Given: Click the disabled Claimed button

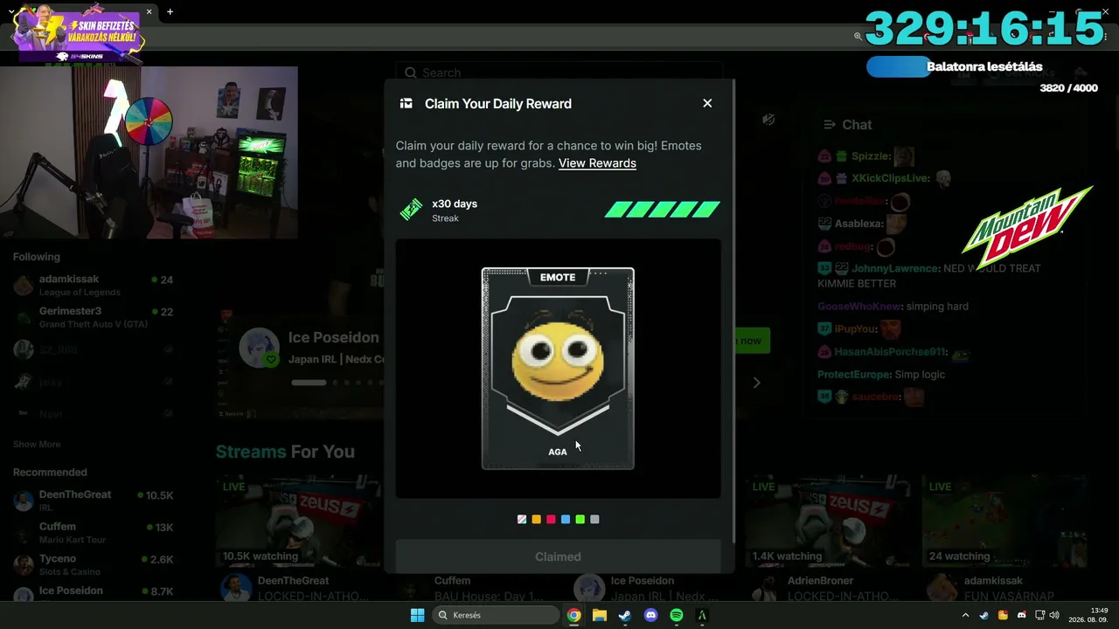Looking at the screenshot, I should point(558,556).
